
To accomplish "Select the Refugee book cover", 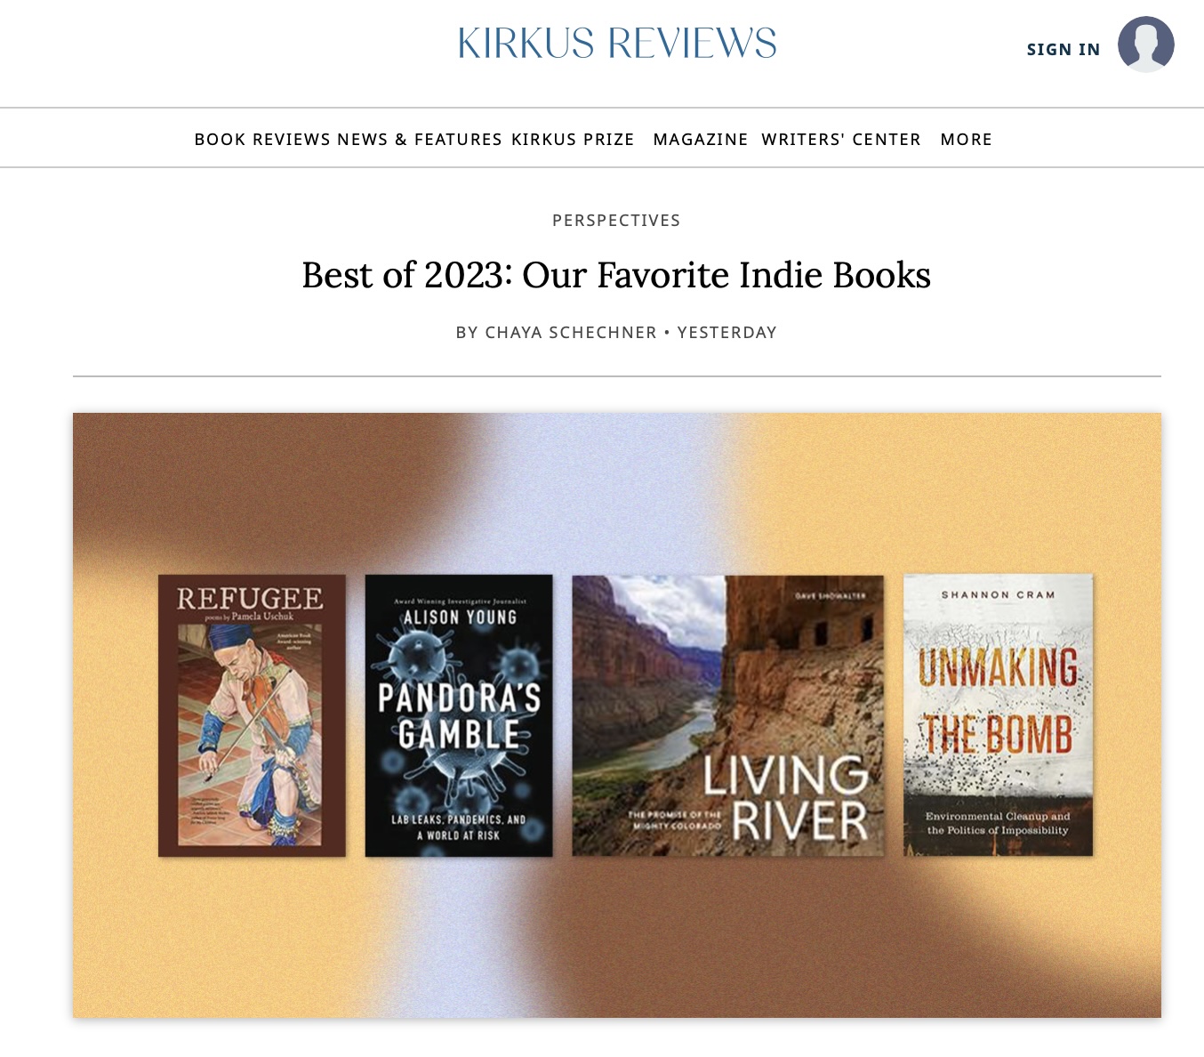I will click(x=252, y=715).
